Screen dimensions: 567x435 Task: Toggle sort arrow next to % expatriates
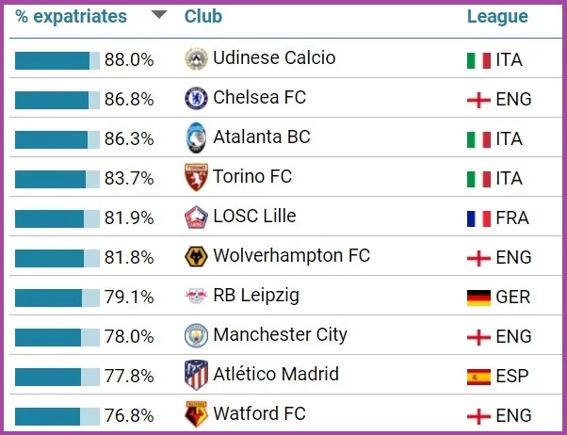(159, 16)
